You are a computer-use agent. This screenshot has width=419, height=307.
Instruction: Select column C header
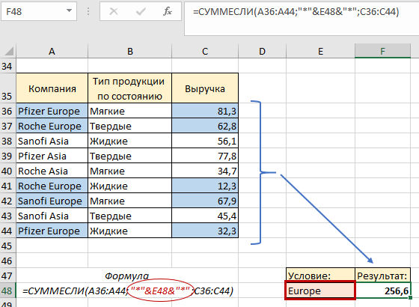coord(205,51)
